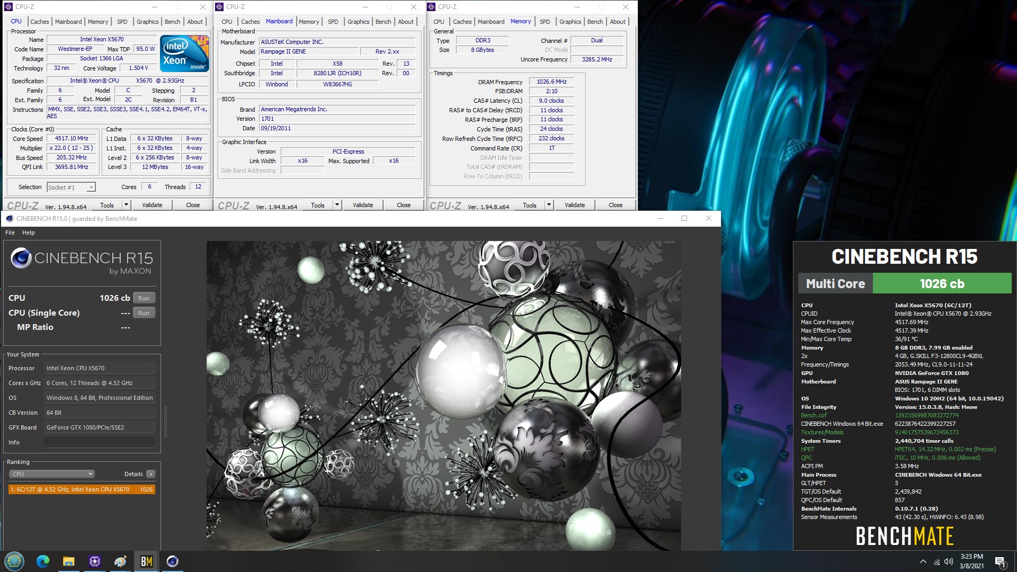Show hidden system tray icons
This screenshot has width=1017, height=572.
tap(923, 561)
